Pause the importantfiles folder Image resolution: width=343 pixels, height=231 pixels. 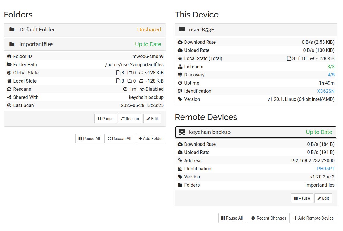pyautogui.click(x=105, y=118)
